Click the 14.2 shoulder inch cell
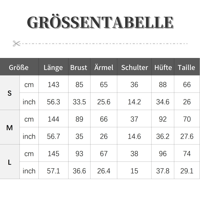 tap(134, 102)
